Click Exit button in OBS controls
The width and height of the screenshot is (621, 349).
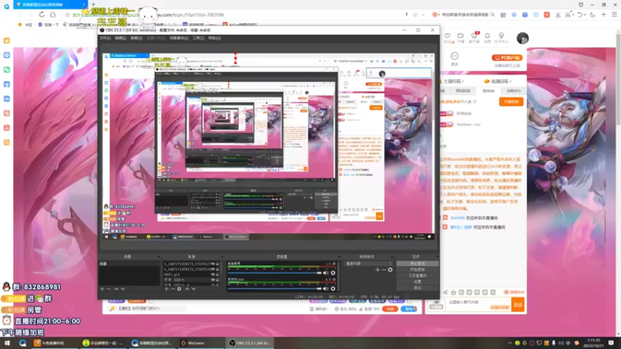[418, 288]
